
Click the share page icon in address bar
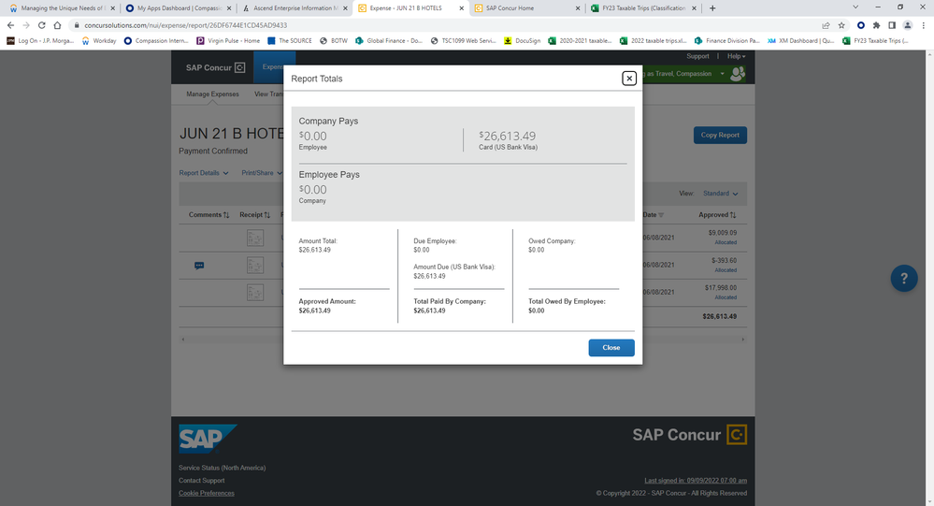click(x=826, y=25)
